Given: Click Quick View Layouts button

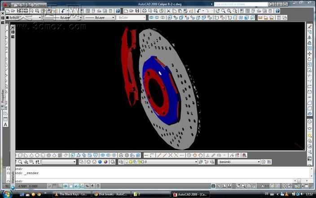Looking at the screenshot, I should coord(224,186).
